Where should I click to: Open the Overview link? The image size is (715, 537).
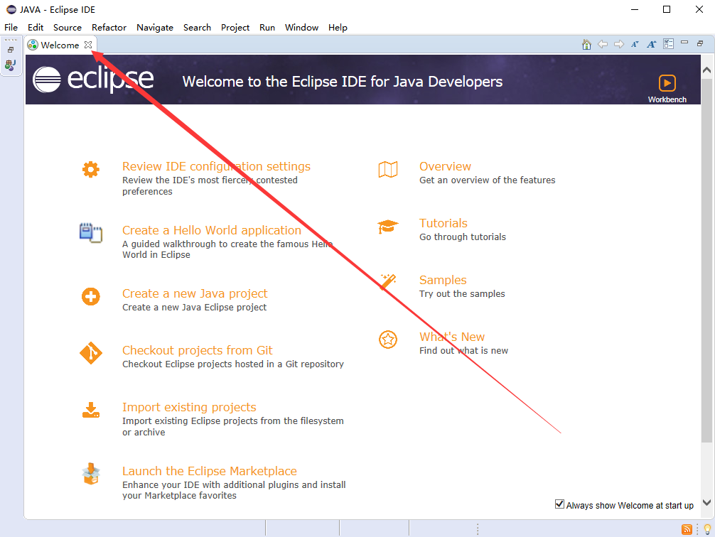click(x=445, y=166)
